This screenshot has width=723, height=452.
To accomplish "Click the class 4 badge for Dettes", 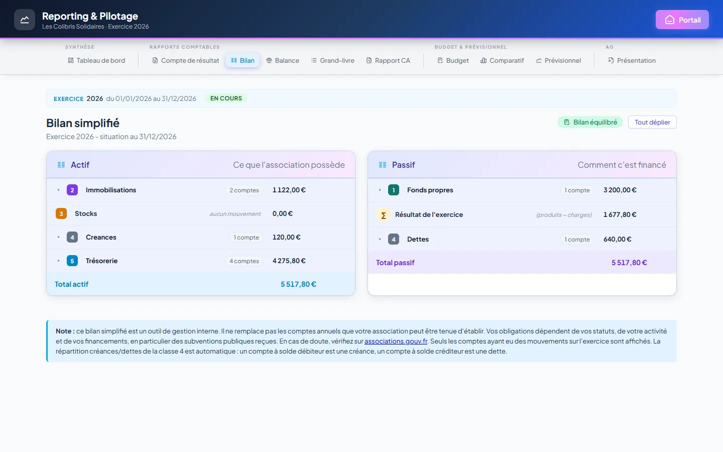I will click(394, 240).
